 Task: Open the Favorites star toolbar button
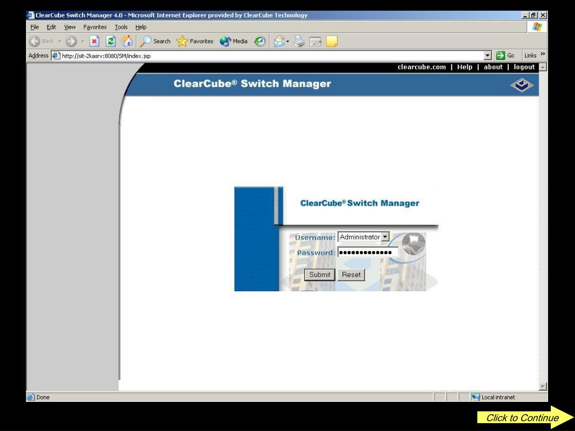195,42
